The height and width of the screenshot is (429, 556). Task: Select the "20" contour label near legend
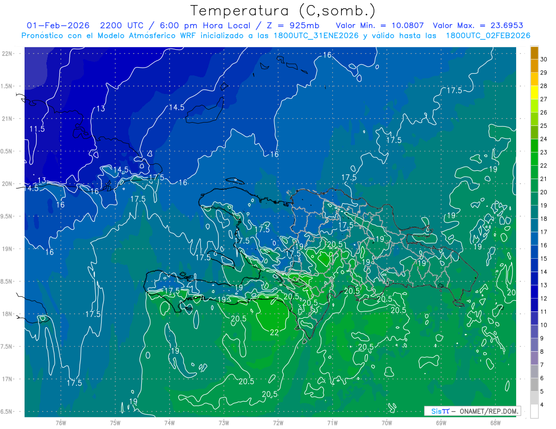[512, 292]
